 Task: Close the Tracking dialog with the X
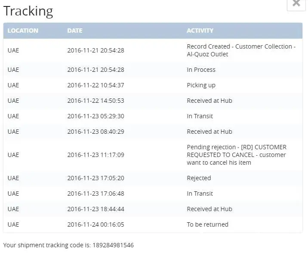[296, 4]
